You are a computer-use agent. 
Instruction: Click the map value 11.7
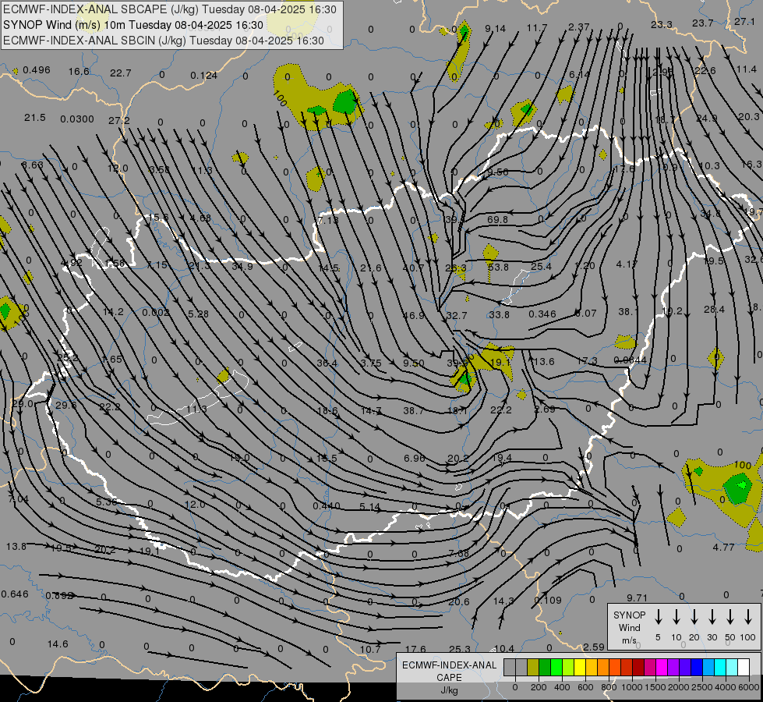(537, 28)
